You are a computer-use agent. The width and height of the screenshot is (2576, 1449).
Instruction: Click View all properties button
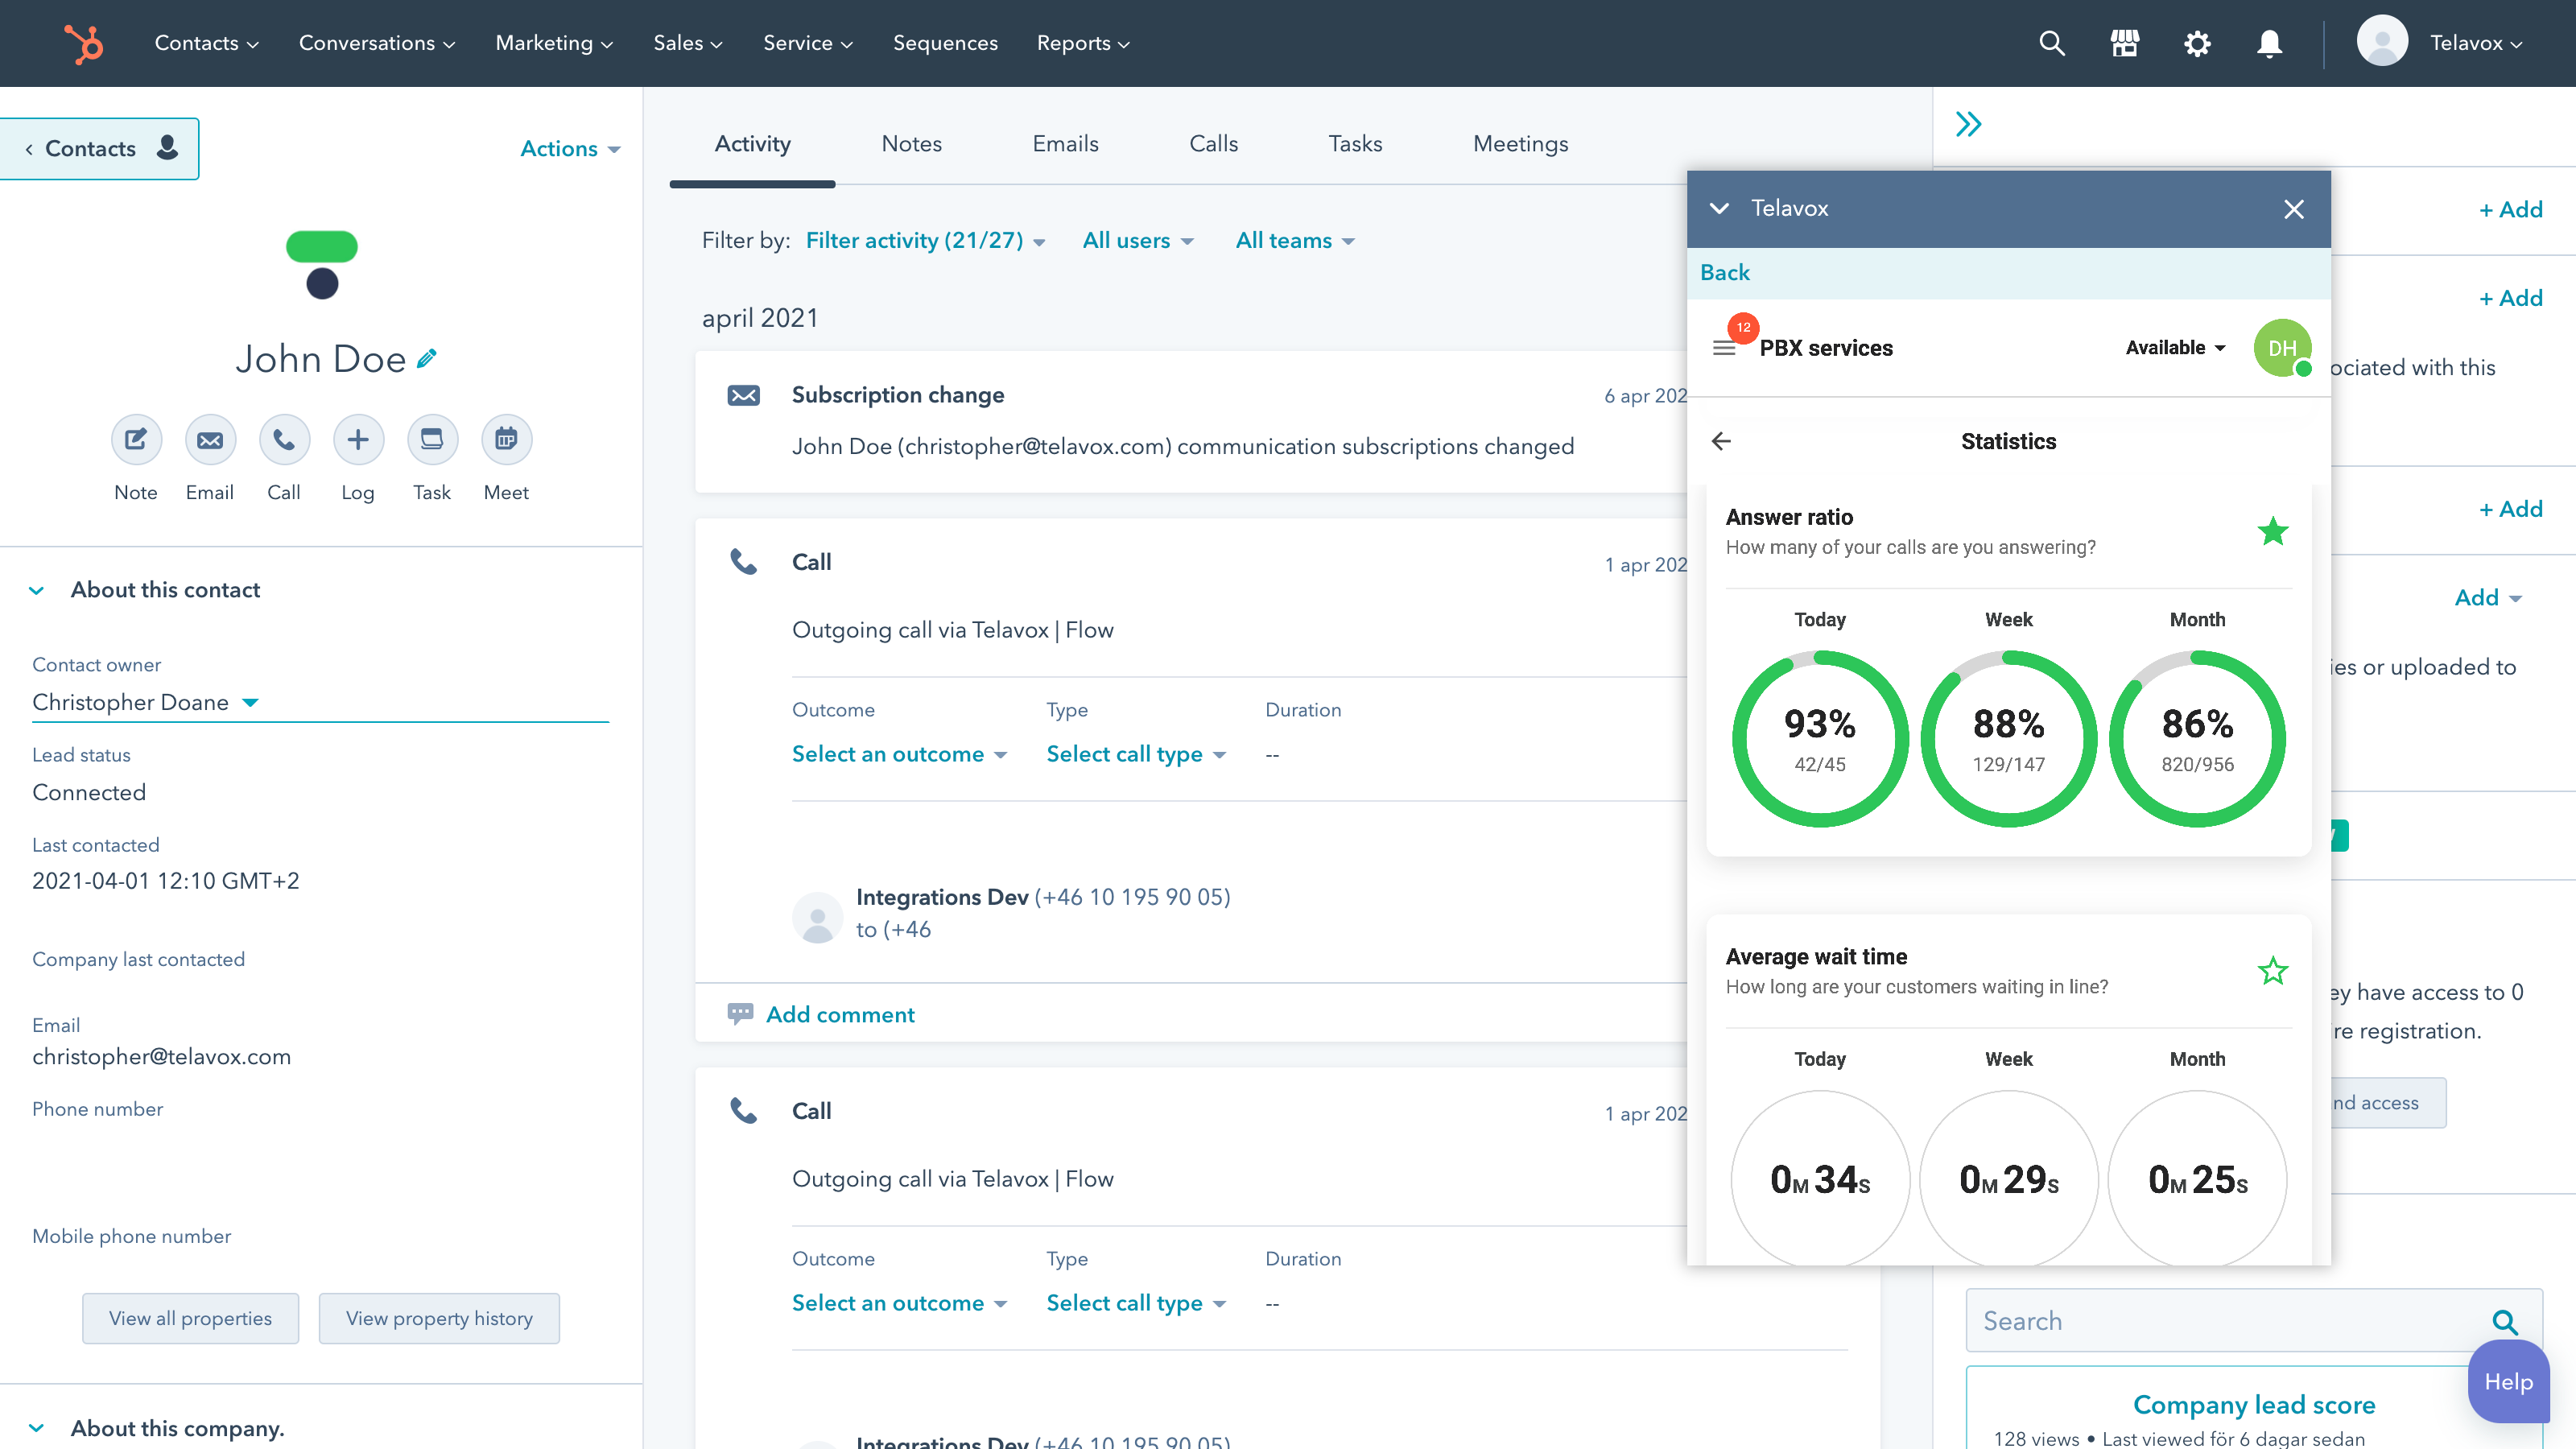pyautogui.click(x=190, y=1318)
